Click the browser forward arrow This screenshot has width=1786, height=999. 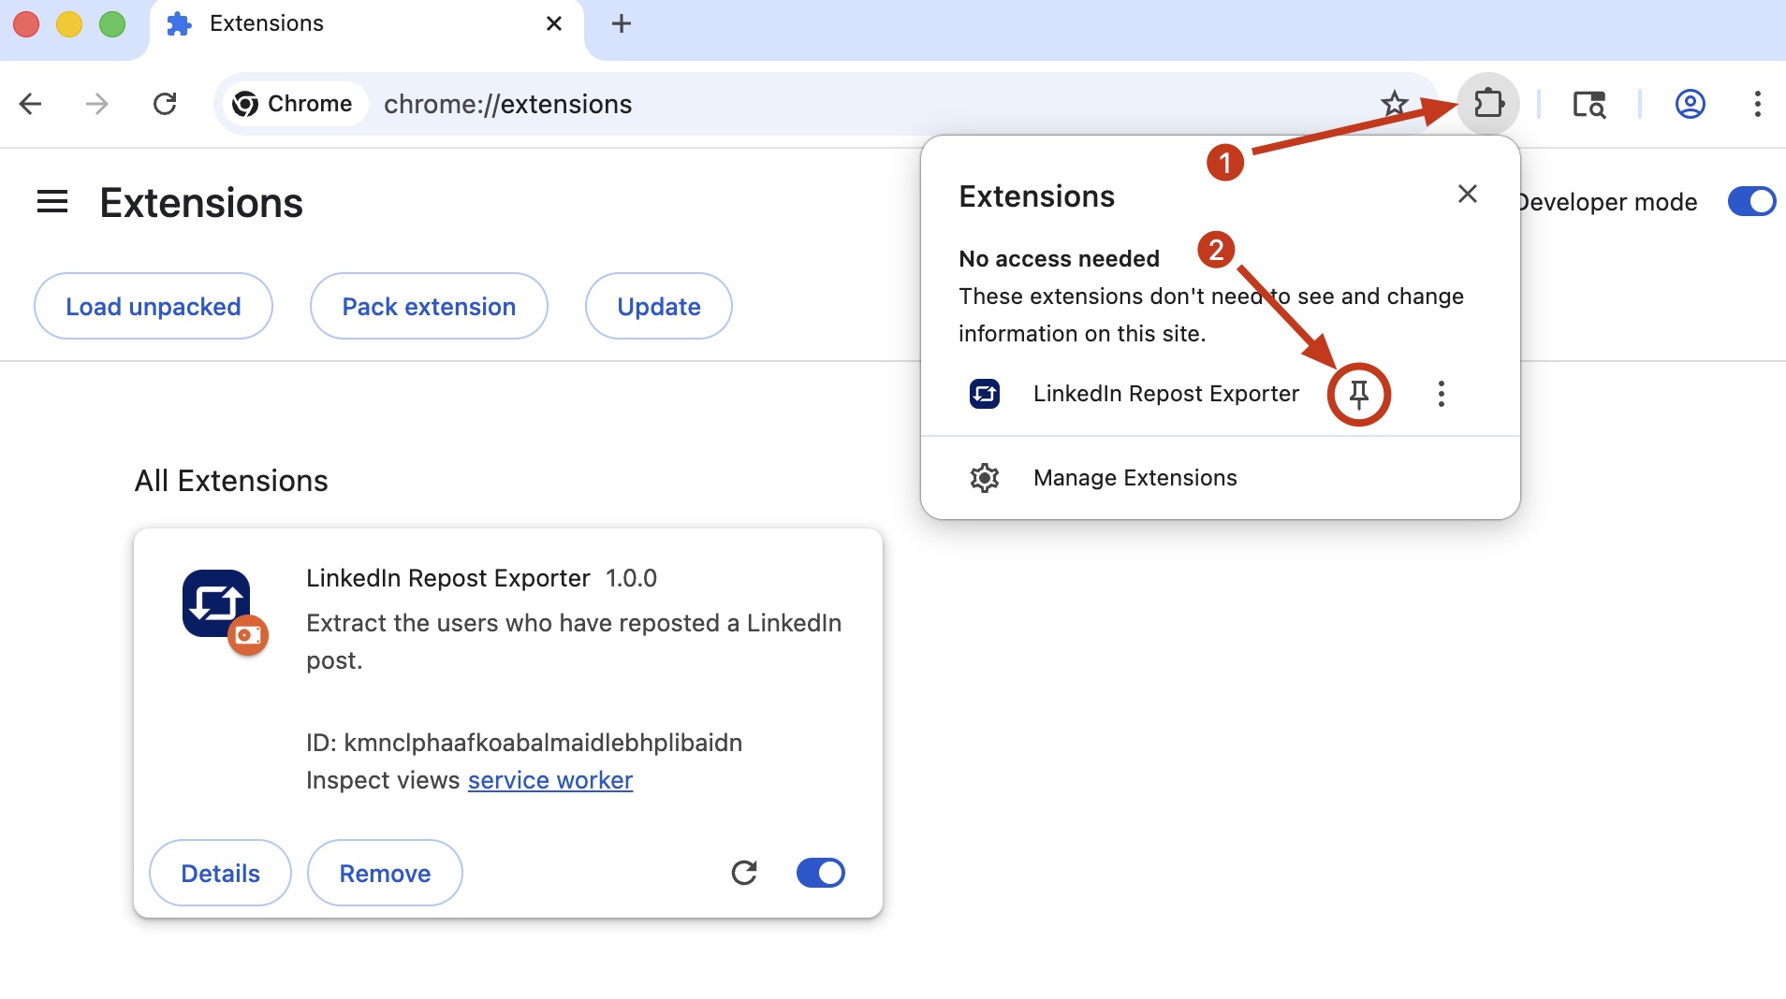[x=97, y=104]
